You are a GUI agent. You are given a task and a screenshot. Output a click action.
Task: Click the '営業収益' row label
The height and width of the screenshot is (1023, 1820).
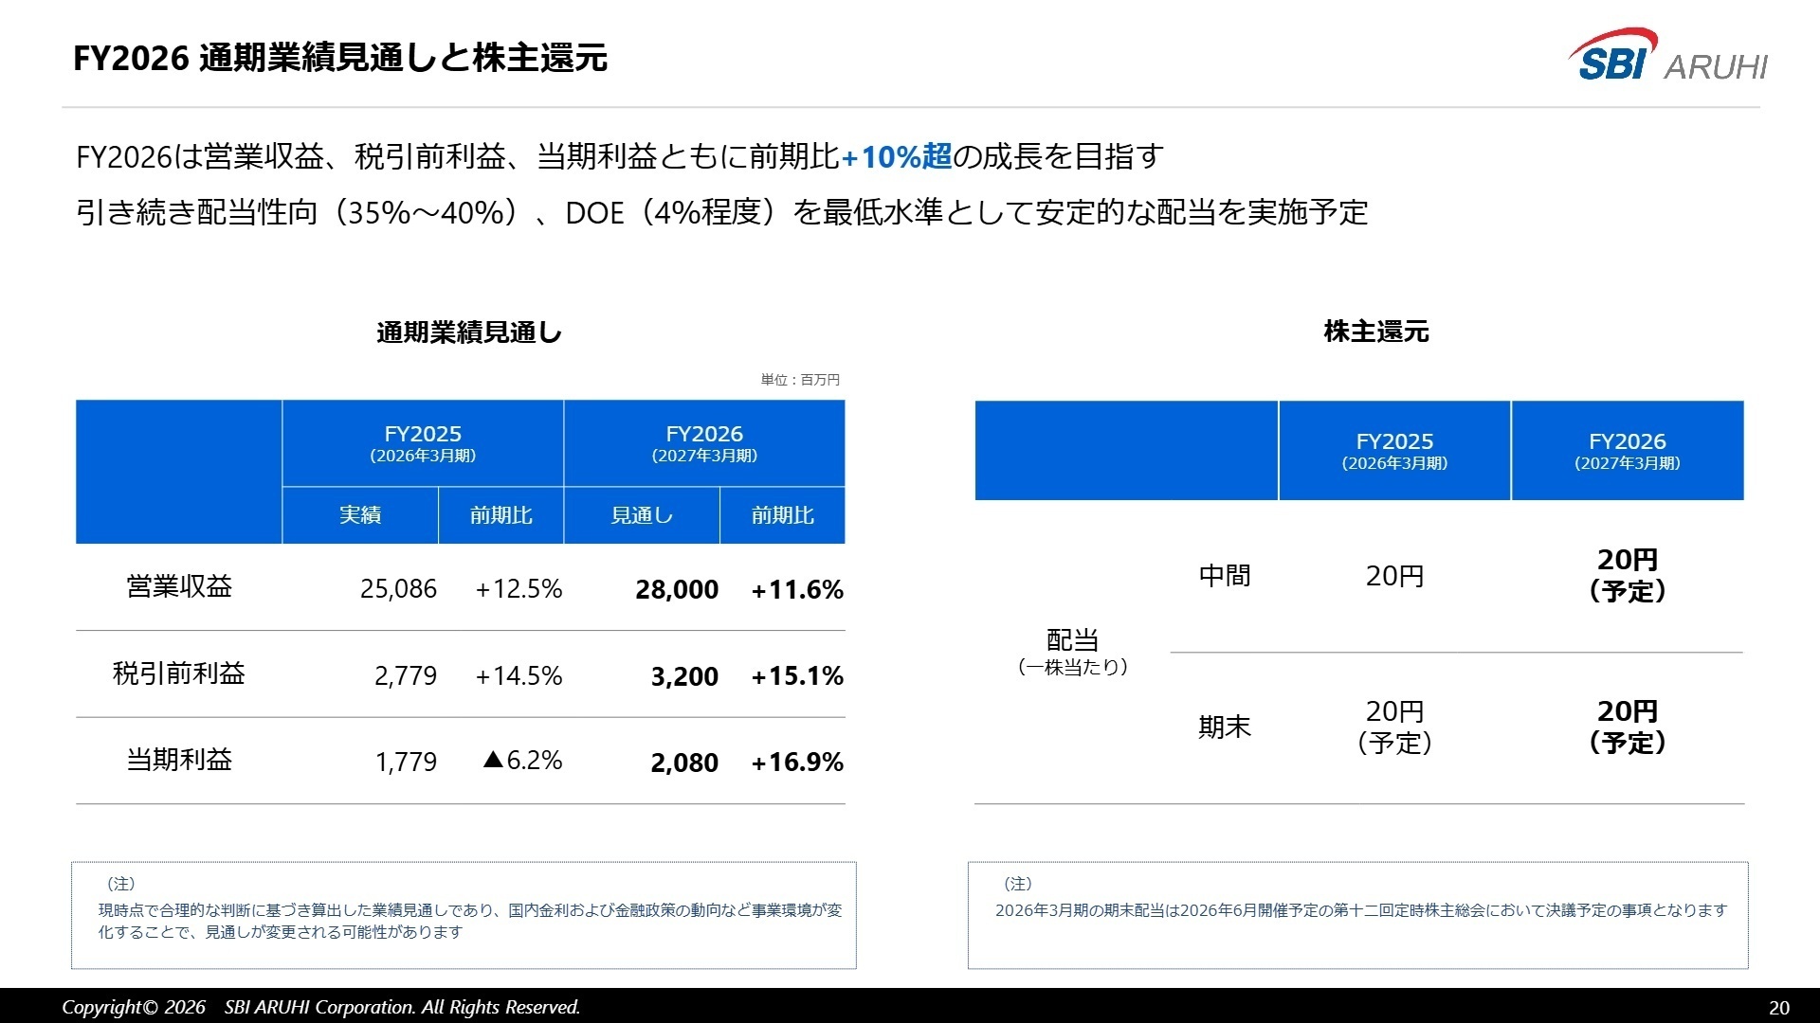(x=179, y=586)
